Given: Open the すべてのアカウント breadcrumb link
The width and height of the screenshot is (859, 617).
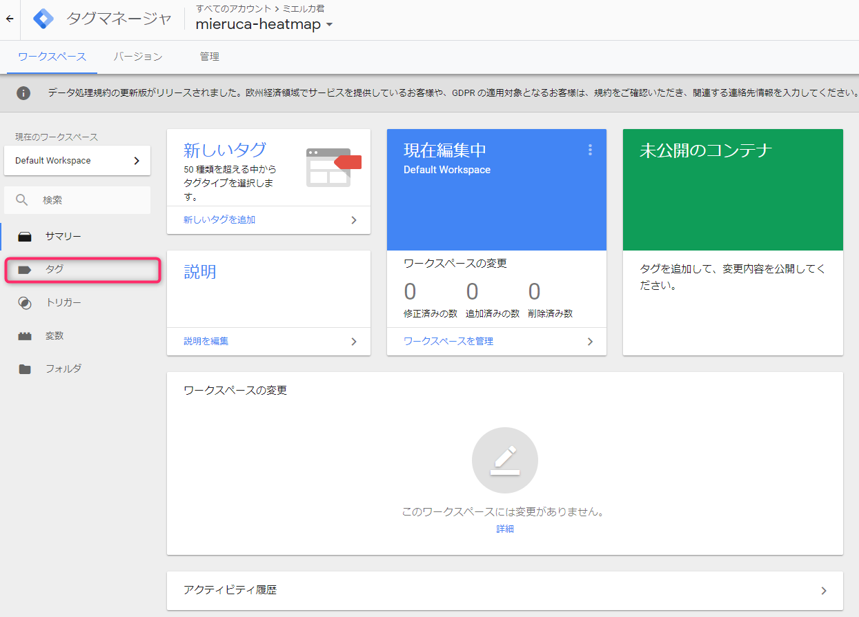Looking at the screenshot, I should (233, 9).
